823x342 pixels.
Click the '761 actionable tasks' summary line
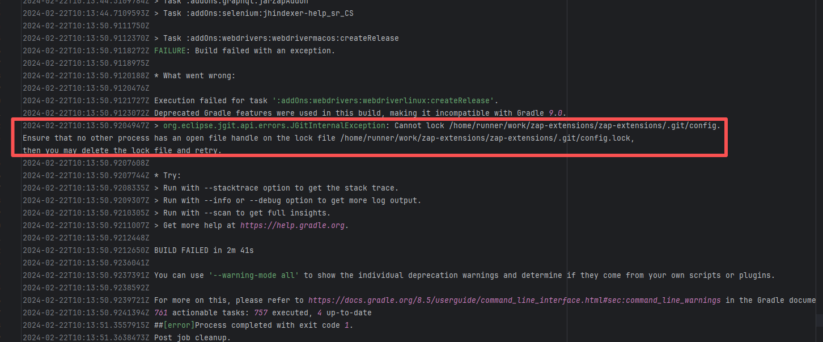262,313
